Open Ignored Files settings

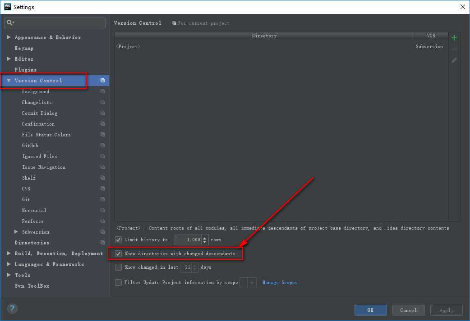pos(40,156)
